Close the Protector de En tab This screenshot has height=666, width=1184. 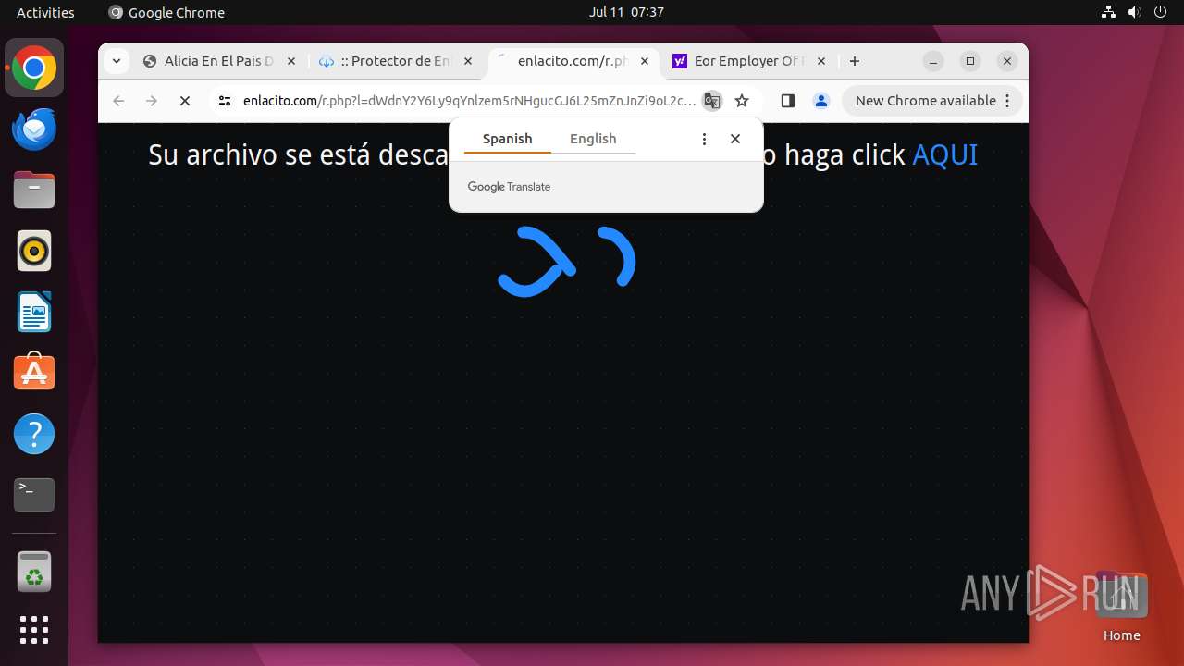coord(468,61)
